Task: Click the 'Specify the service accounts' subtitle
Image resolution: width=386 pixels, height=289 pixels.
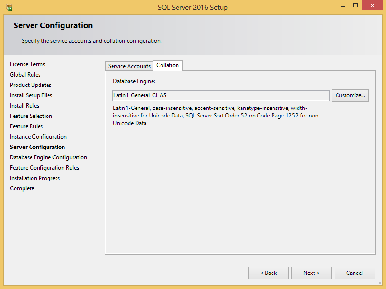Action: click(92, 41)
